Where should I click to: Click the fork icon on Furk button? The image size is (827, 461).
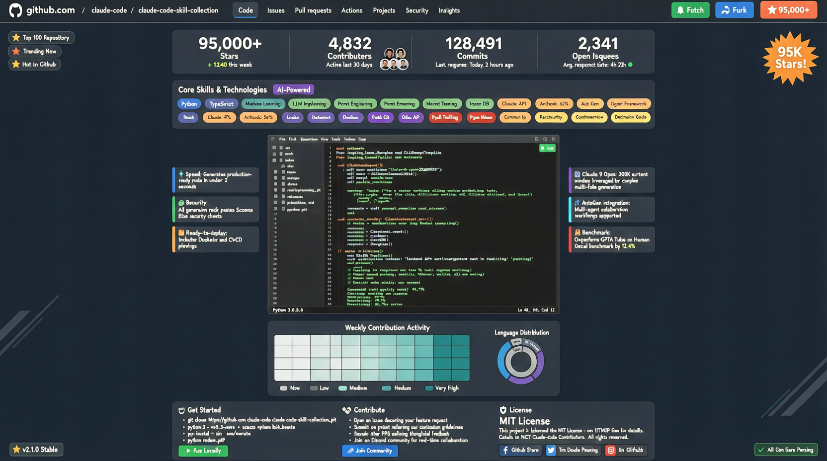(x=726, y=10)
